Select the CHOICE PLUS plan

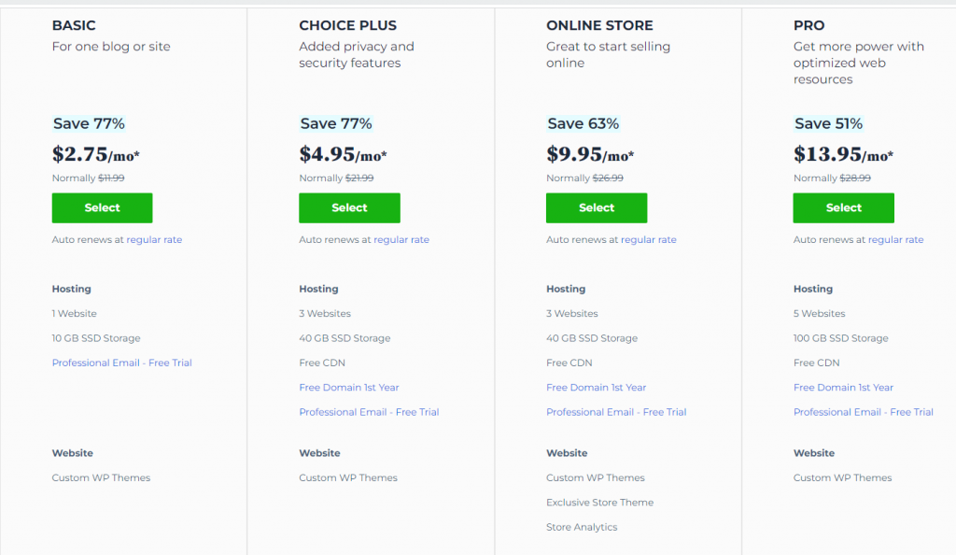(349, 208)
